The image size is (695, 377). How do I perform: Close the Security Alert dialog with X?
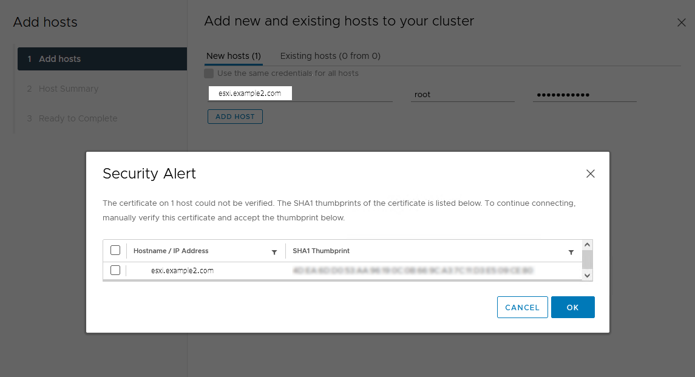click(590, 174)
